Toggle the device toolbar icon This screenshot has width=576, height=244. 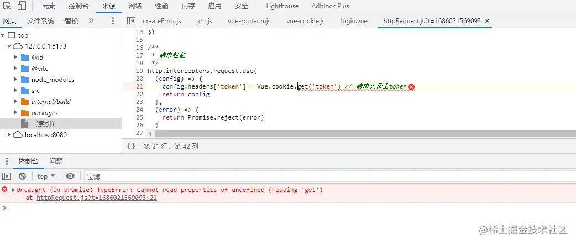(x=22, y=6)
